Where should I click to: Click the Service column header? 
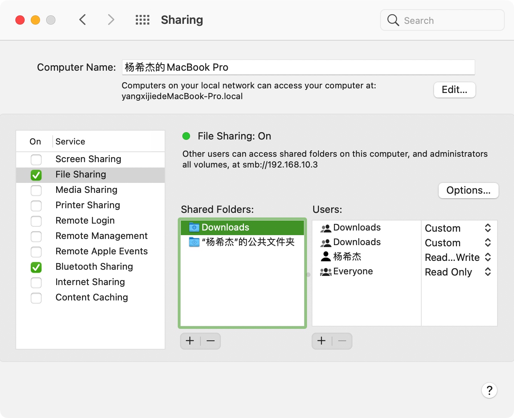click(x=70, y=141)
